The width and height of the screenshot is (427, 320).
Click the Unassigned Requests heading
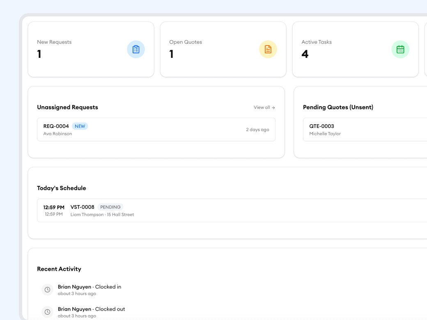67,107
